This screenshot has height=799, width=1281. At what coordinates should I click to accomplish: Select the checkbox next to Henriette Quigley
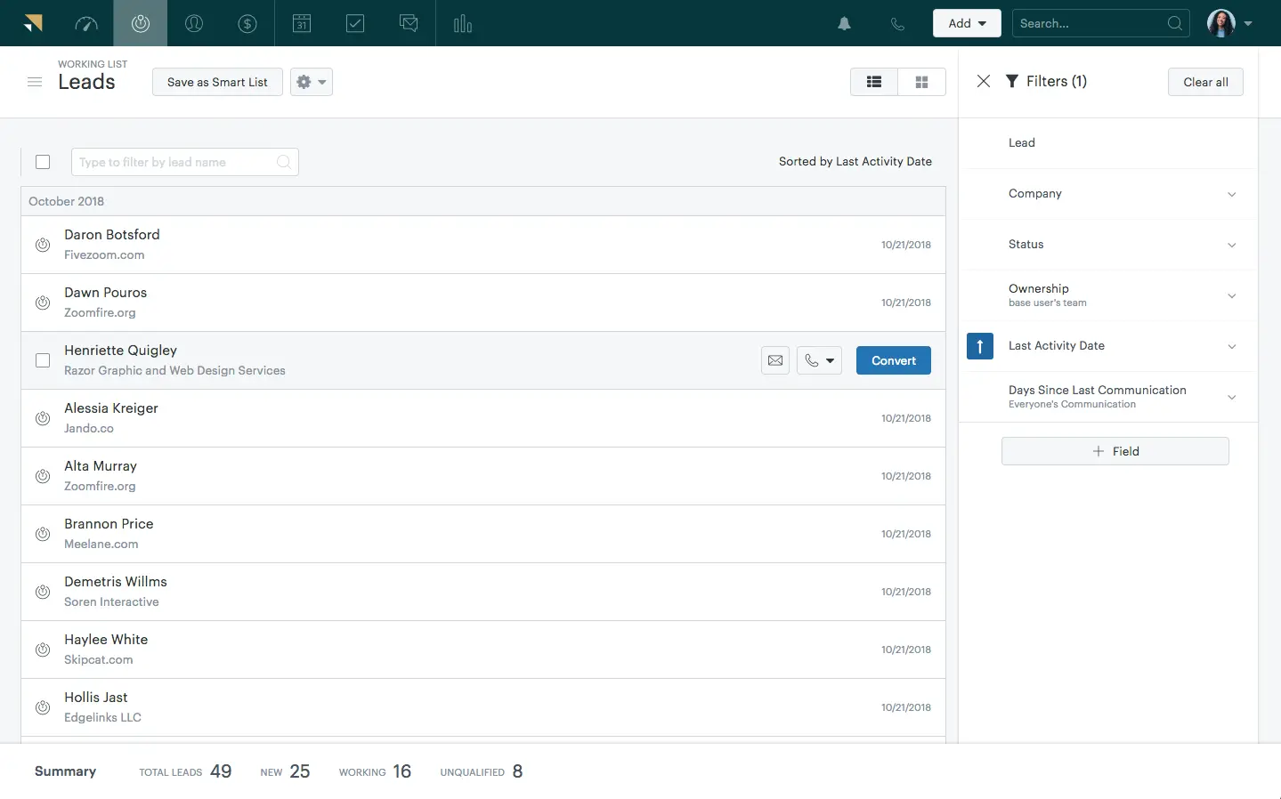coord(43,360)
